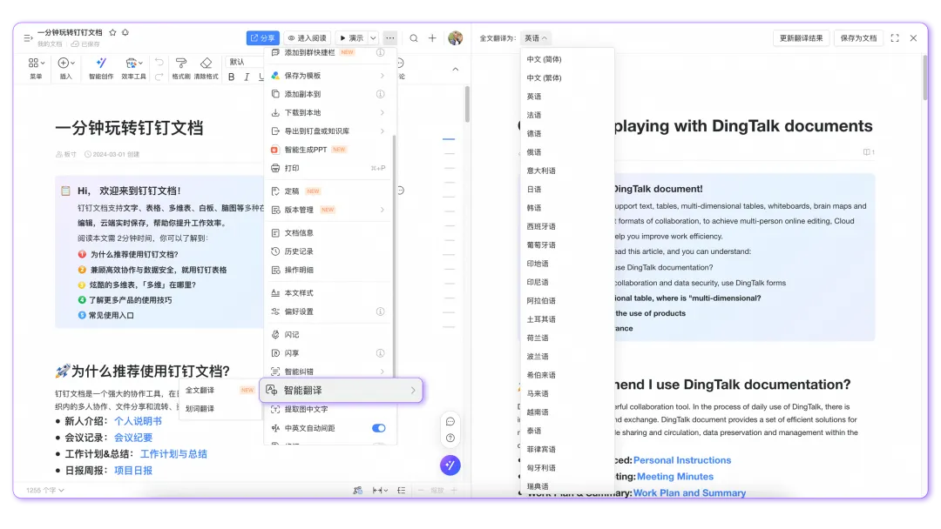Viewport: 941px width, 529px height.
Task: Select 打印 menu item
Action: coord(328,168)
